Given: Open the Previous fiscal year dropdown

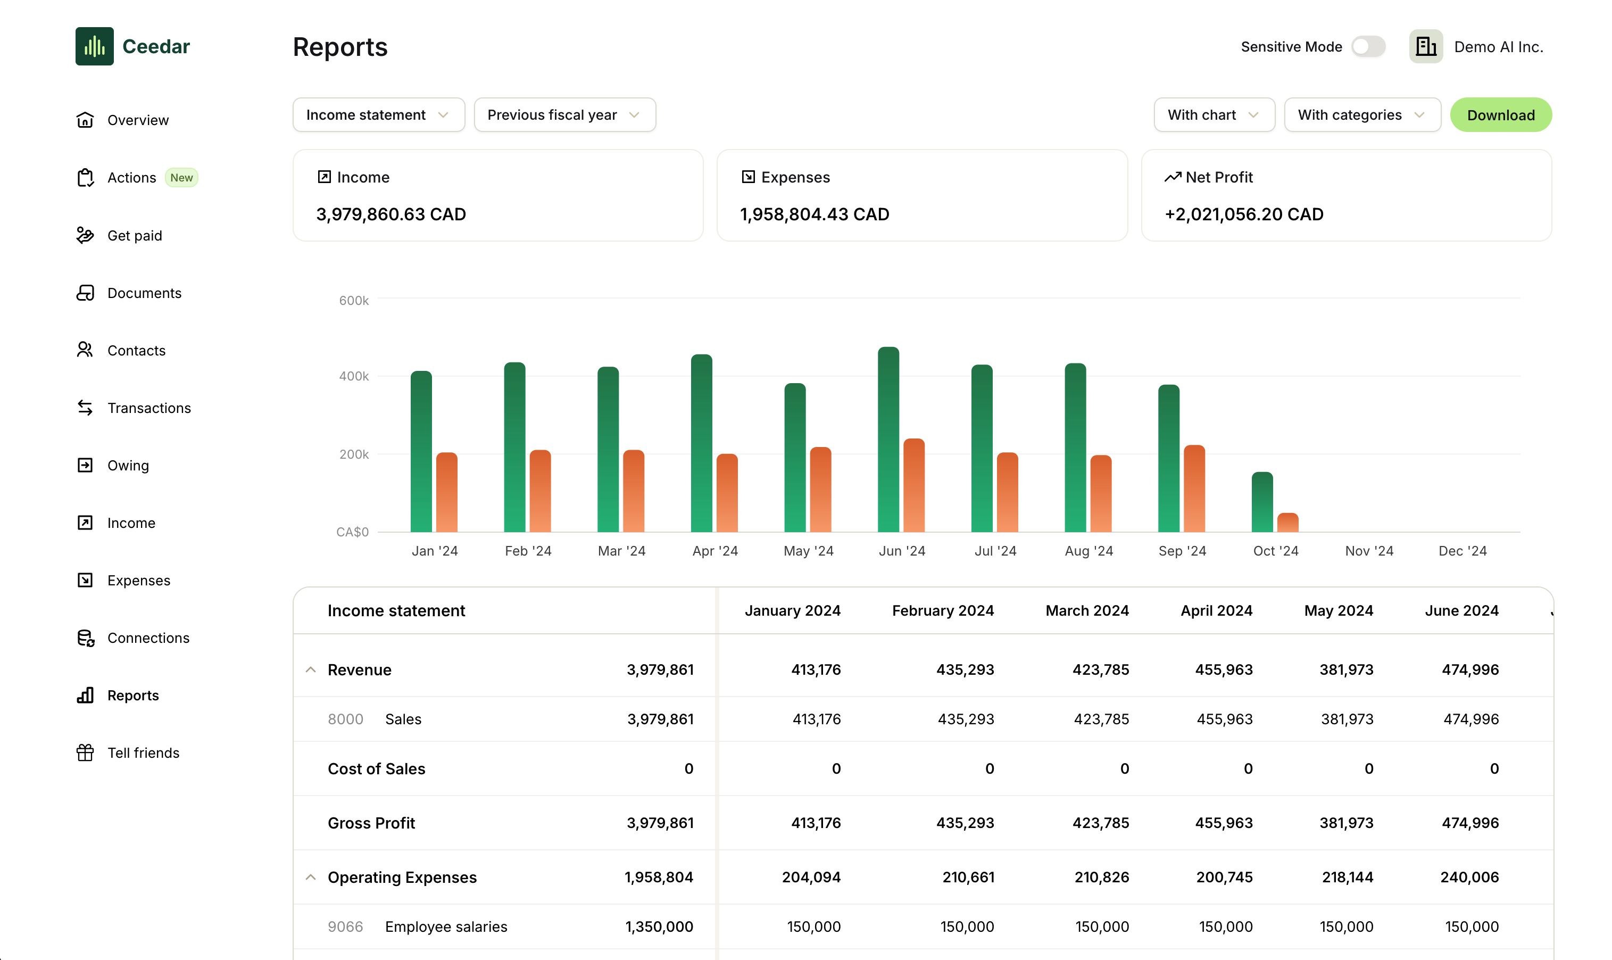Looking at the screenshot, I should (564, 115).
